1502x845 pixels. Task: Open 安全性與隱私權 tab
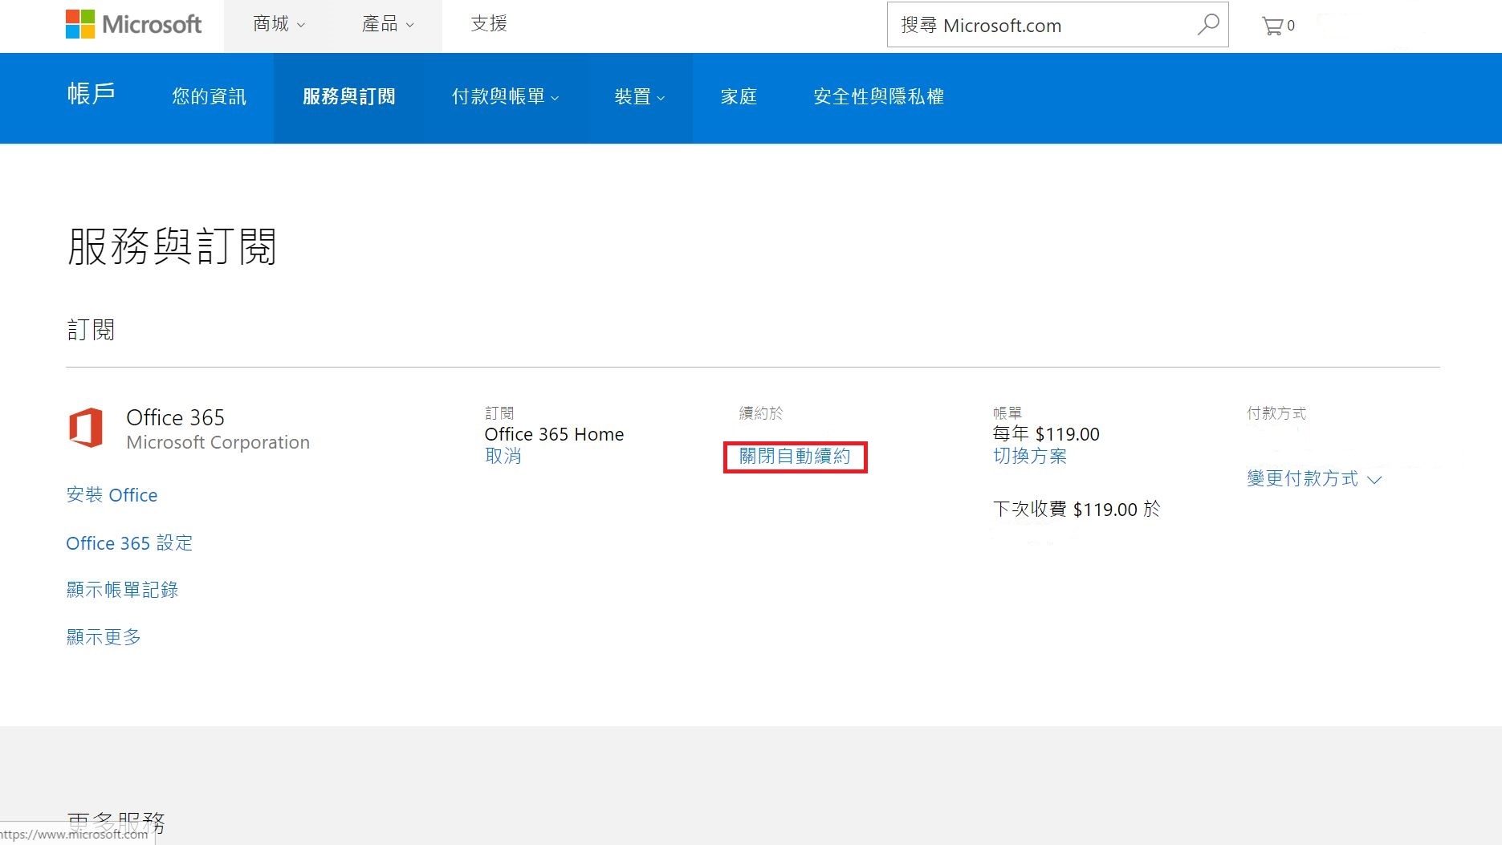[x=878, y=97]
